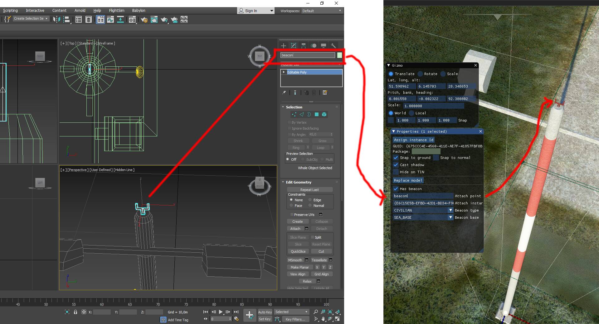The height and width of the screenshot is (324, 599).
Task: Select the Rotate gizmo radio button
Action: pyautogui.click(x=420, y=74)
